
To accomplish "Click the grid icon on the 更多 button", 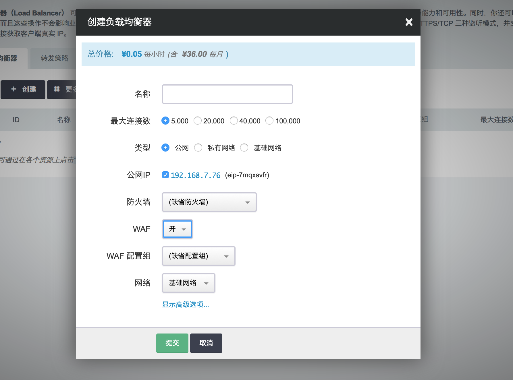I will pyautogui.click(x=57, y=89).
